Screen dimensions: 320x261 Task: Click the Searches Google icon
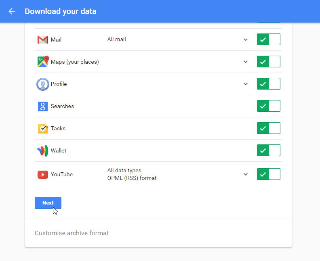point(43,106)
